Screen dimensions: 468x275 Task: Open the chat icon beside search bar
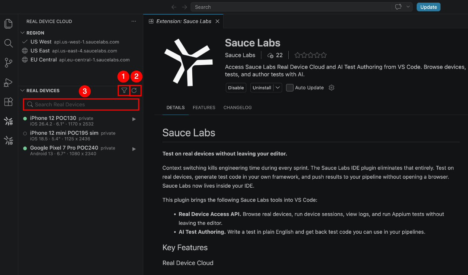pyautogui.click(x=398, y=7)
